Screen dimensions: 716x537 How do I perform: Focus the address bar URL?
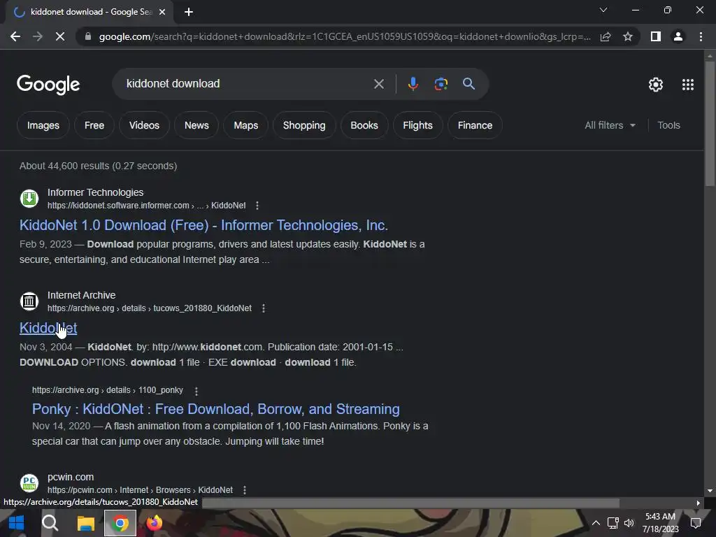click(345, 36)
